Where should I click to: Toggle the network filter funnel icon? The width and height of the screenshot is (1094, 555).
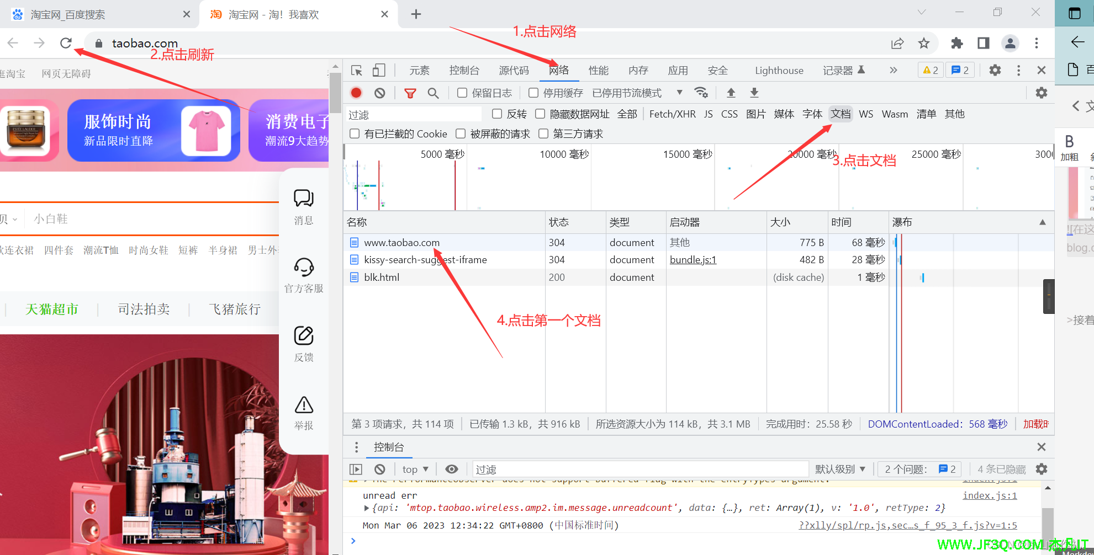point(410,93)
